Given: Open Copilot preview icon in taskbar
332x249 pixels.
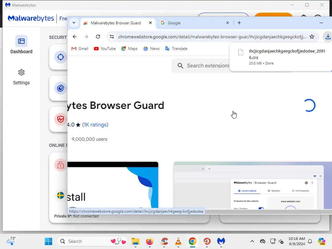Looking at the screenshot, I should point(322,241).
